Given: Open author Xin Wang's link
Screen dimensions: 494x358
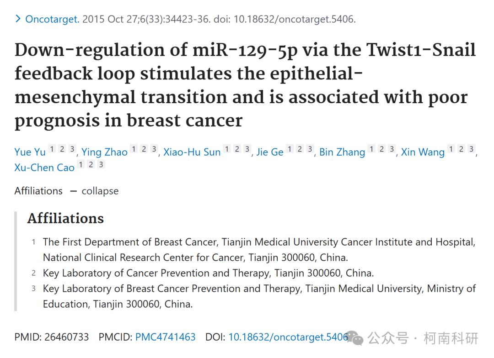Looking at the screenshot, I should [423, 152].
